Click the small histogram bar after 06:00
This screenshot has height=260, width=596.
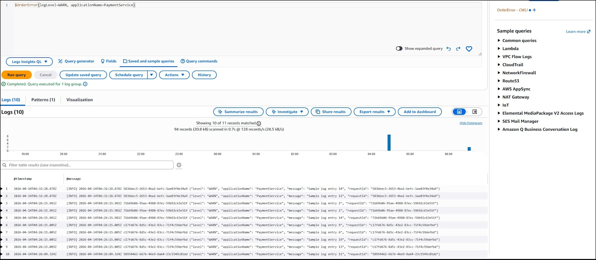tap(469, 149)
